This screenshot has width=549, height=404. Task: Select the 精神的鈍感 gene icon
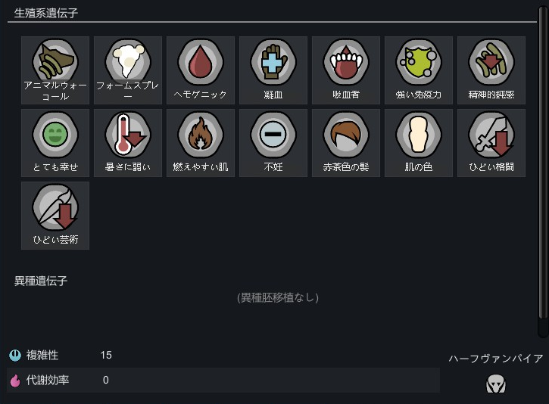[x=491, y=70]
